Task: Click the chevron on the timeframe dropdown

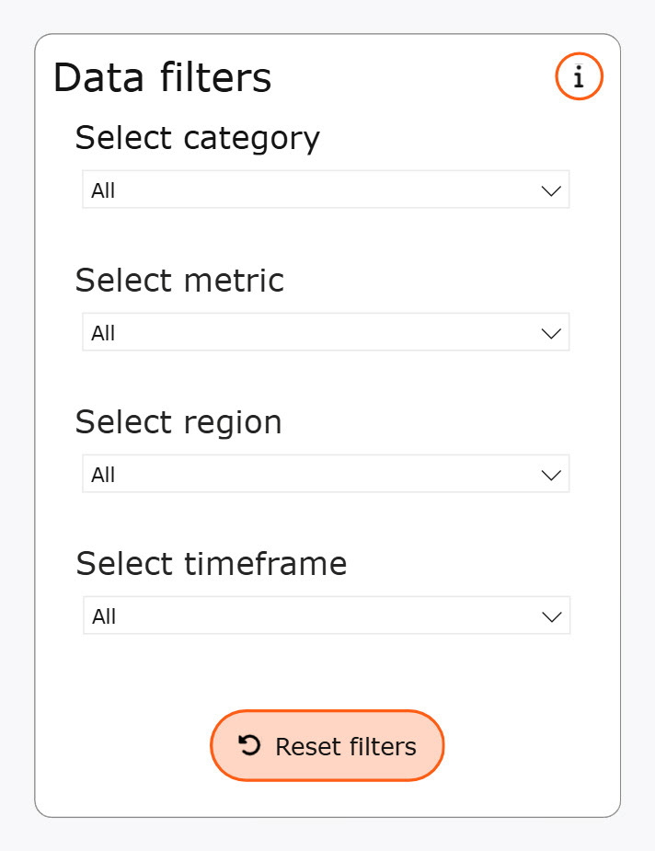Action: coord(550,615)
